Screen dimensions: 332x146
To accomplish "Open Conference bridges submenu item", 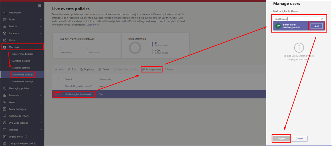I will click(x=23, y=54).
